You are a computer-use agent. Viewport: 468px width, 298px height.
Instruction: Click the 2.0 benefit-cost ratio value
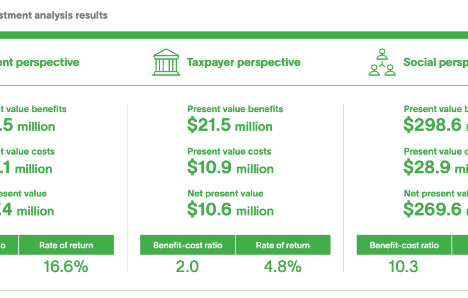(x=187, y=267)
